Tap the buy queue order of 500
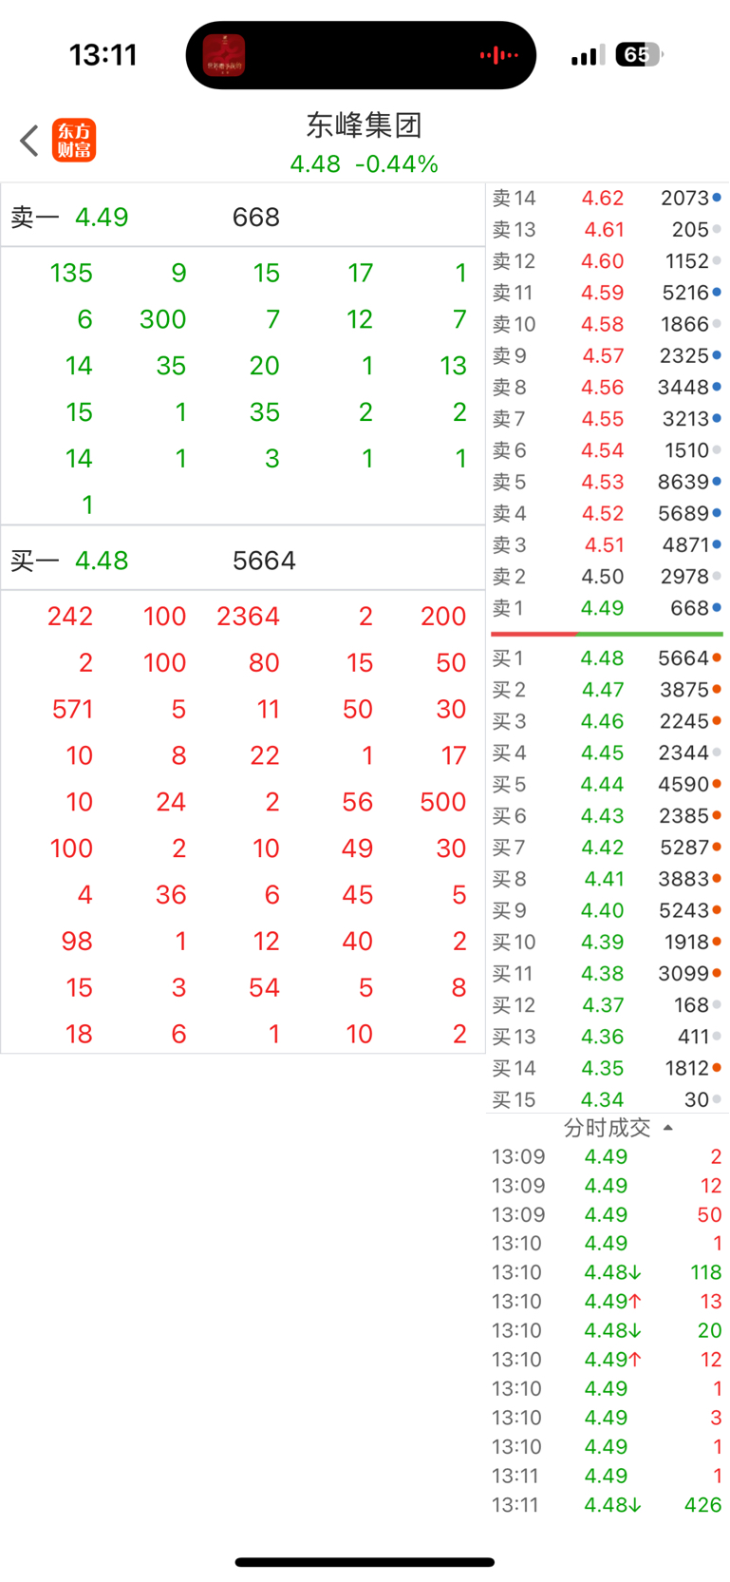The image size is (730, 1582). click(x=443, y=802)
